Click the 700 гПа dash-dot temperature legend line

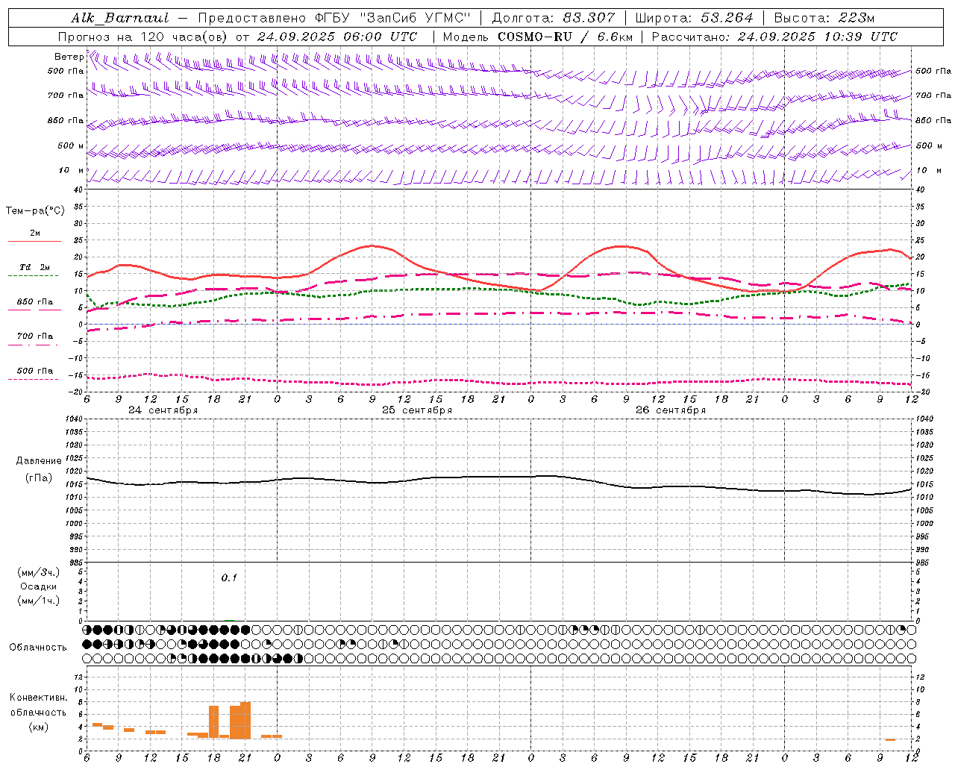click(33, 345)
